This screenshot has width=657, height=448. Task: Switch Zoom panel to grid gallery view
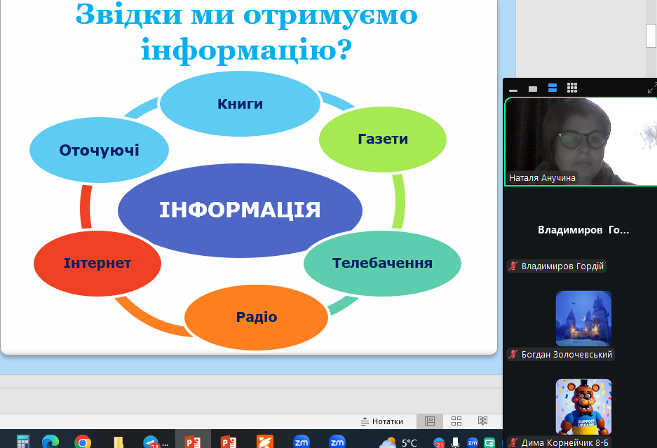coord(572,88)
